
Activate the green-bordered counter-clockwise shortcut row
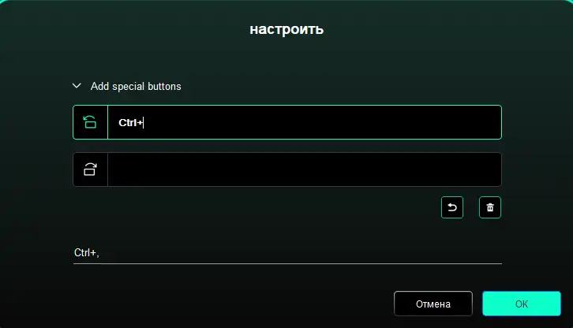tap(287, 122)
